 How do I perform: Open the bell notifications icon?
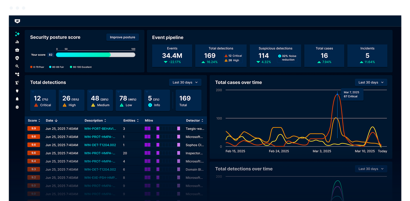point(17,99)
